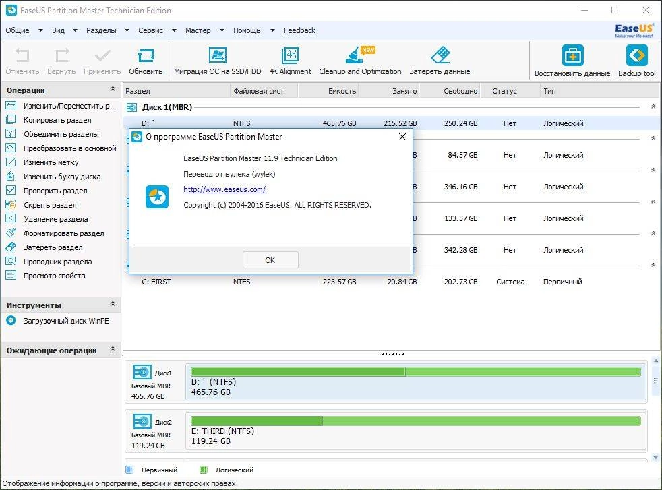This screenshot has height=490, width=662.
Task: Click the Система status cell
Action: click(x=510, y=282)
